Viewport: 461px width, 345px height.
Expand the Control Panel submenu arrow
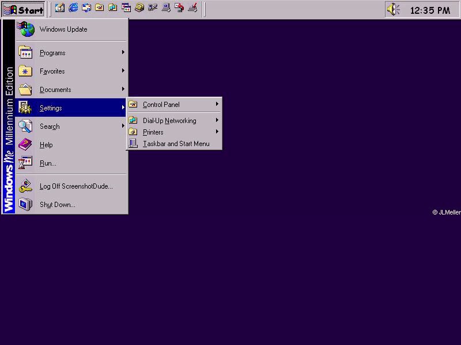pyautogui.click(x=217, y=104)
